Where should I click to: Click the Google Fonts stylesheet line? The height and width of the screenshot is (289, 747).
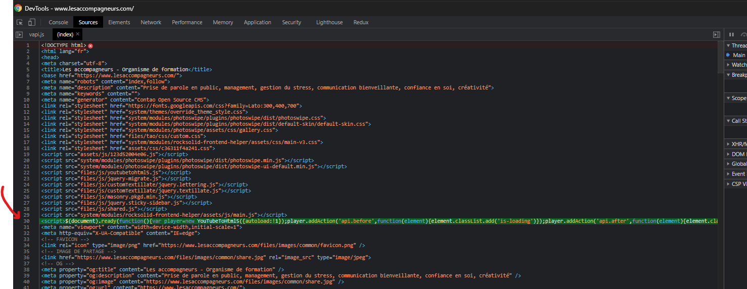(x=171, y=106)
